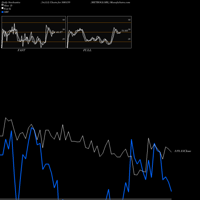The image size is (200, 200).
Task: Click the blue OBV legend swatch
Action: coord(2,12)
